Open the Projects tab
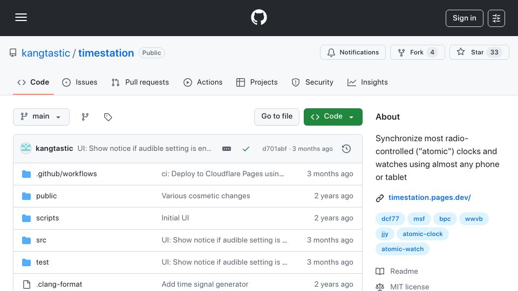518x291 pixels. 257,82
